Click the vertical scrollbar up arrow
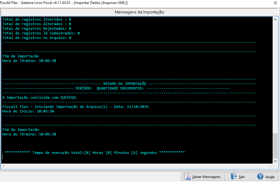The width and height of the screenshot is (280, 182). (x=275, y=19)
